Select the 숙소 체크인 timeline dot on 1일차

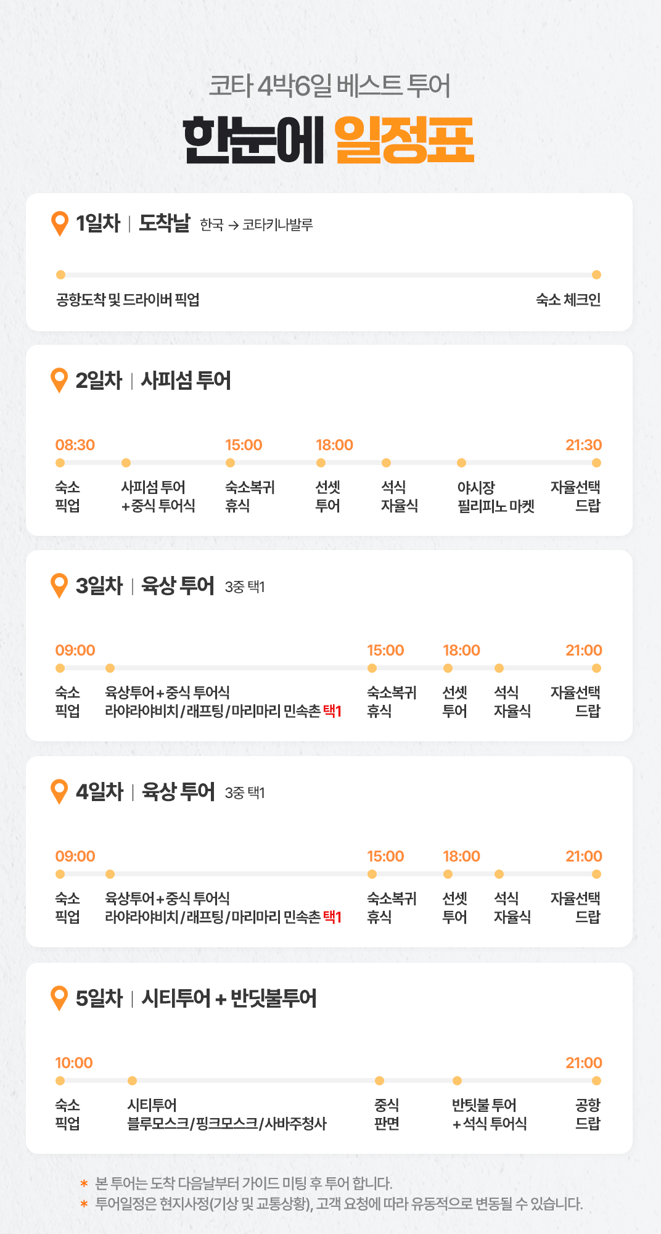click(x=596, y=274)
